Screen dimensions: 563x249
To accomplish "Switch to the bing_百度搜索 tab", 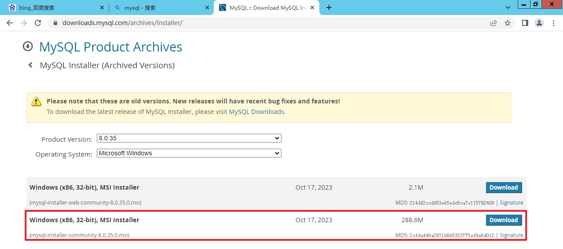I will pos(55,7).
